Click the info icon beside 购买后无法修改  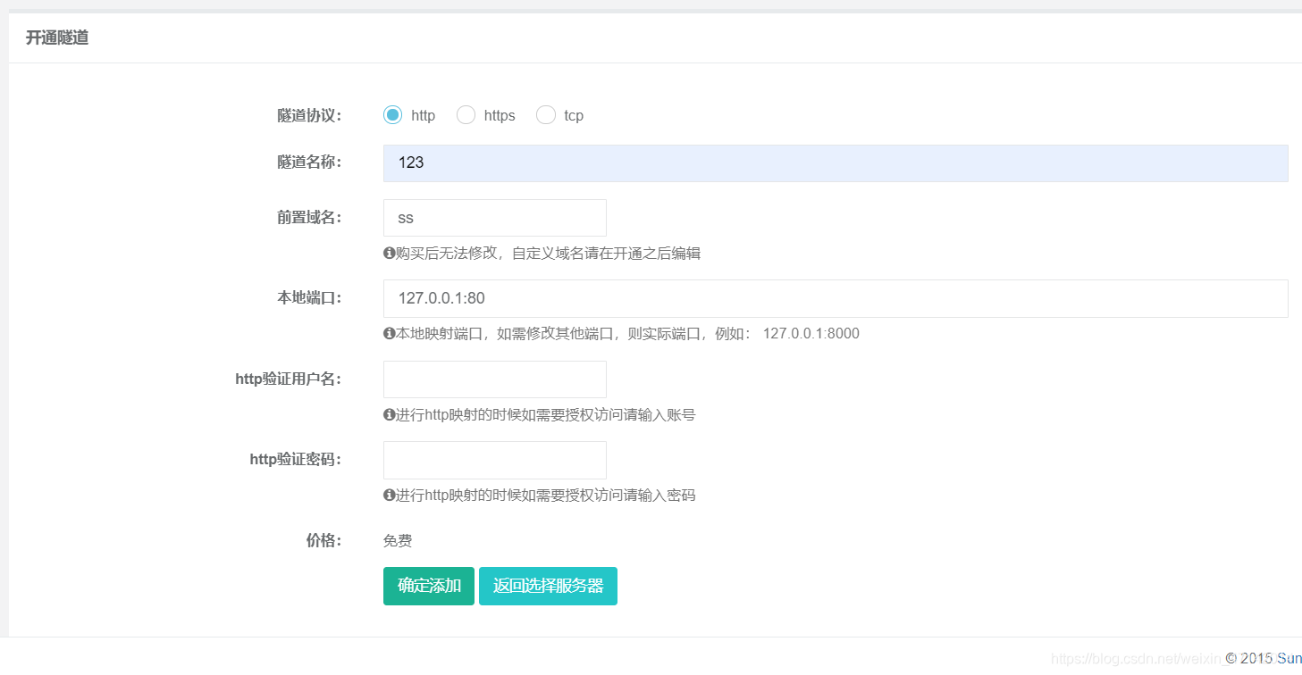tap(389, 254)
